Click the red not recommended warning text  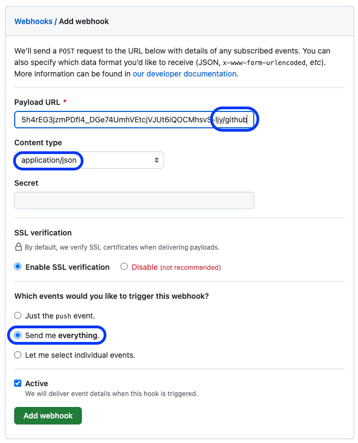190,267
